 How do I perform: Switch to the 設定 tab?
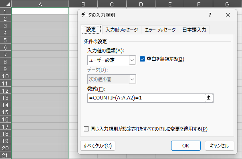pyautogui.click(x=91, y=30)
